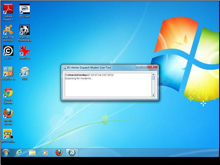Open avast! Free Antivirus shortcut
This screenshot has width=220, height=165.
[x=8, y=33]
